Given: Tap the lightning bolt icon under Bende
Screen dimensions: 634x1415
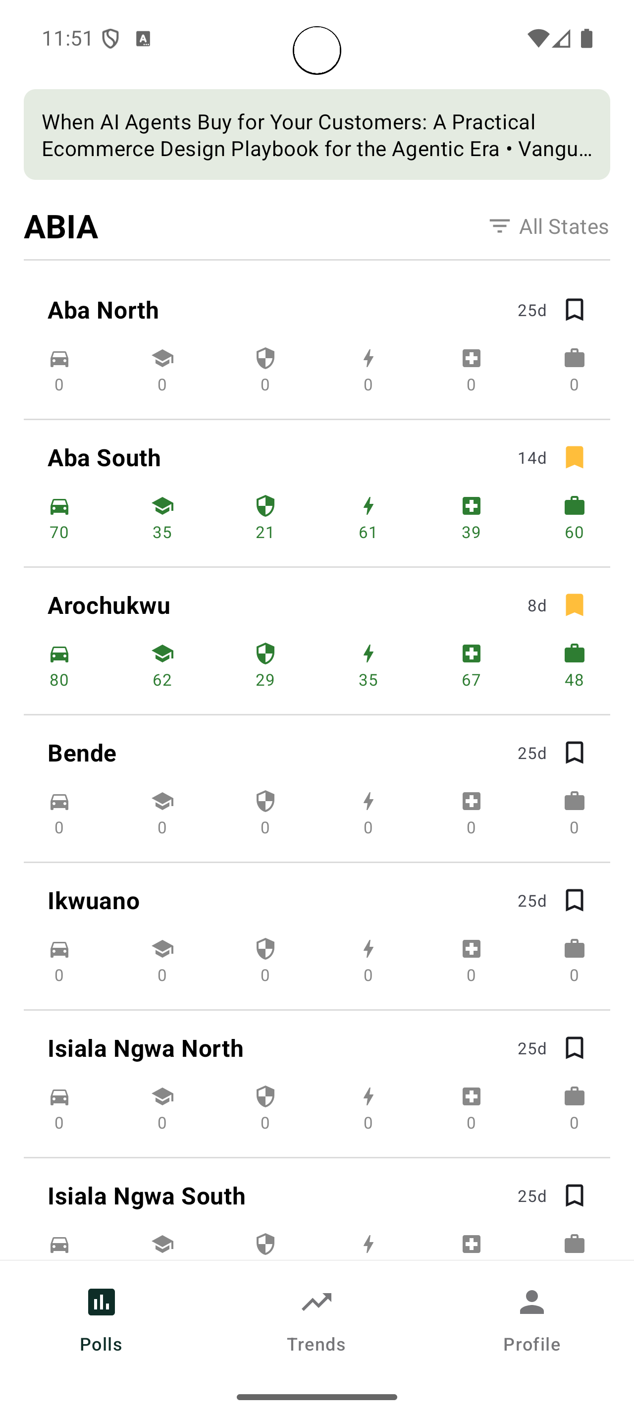Looking at the screenshot, I should point(369,802).
